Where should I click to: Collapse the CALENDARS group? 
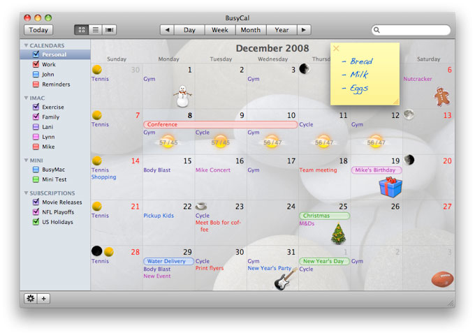(26, 45)
